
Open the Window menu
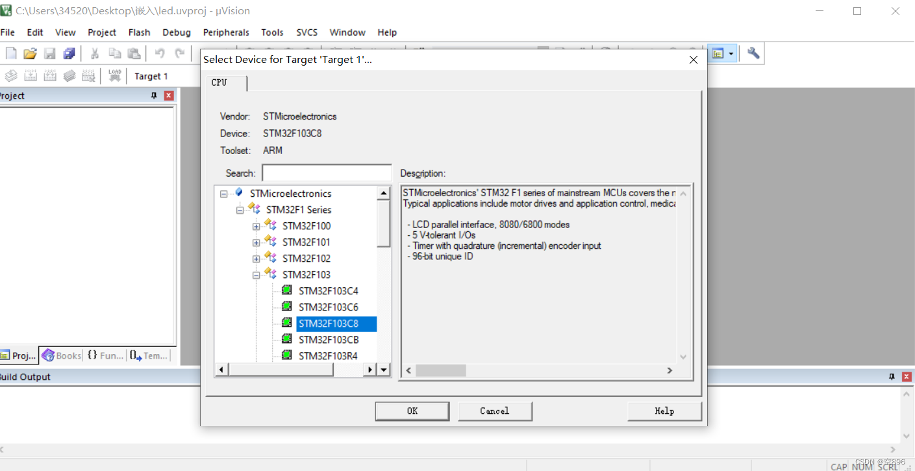click(x=347, y=32)
